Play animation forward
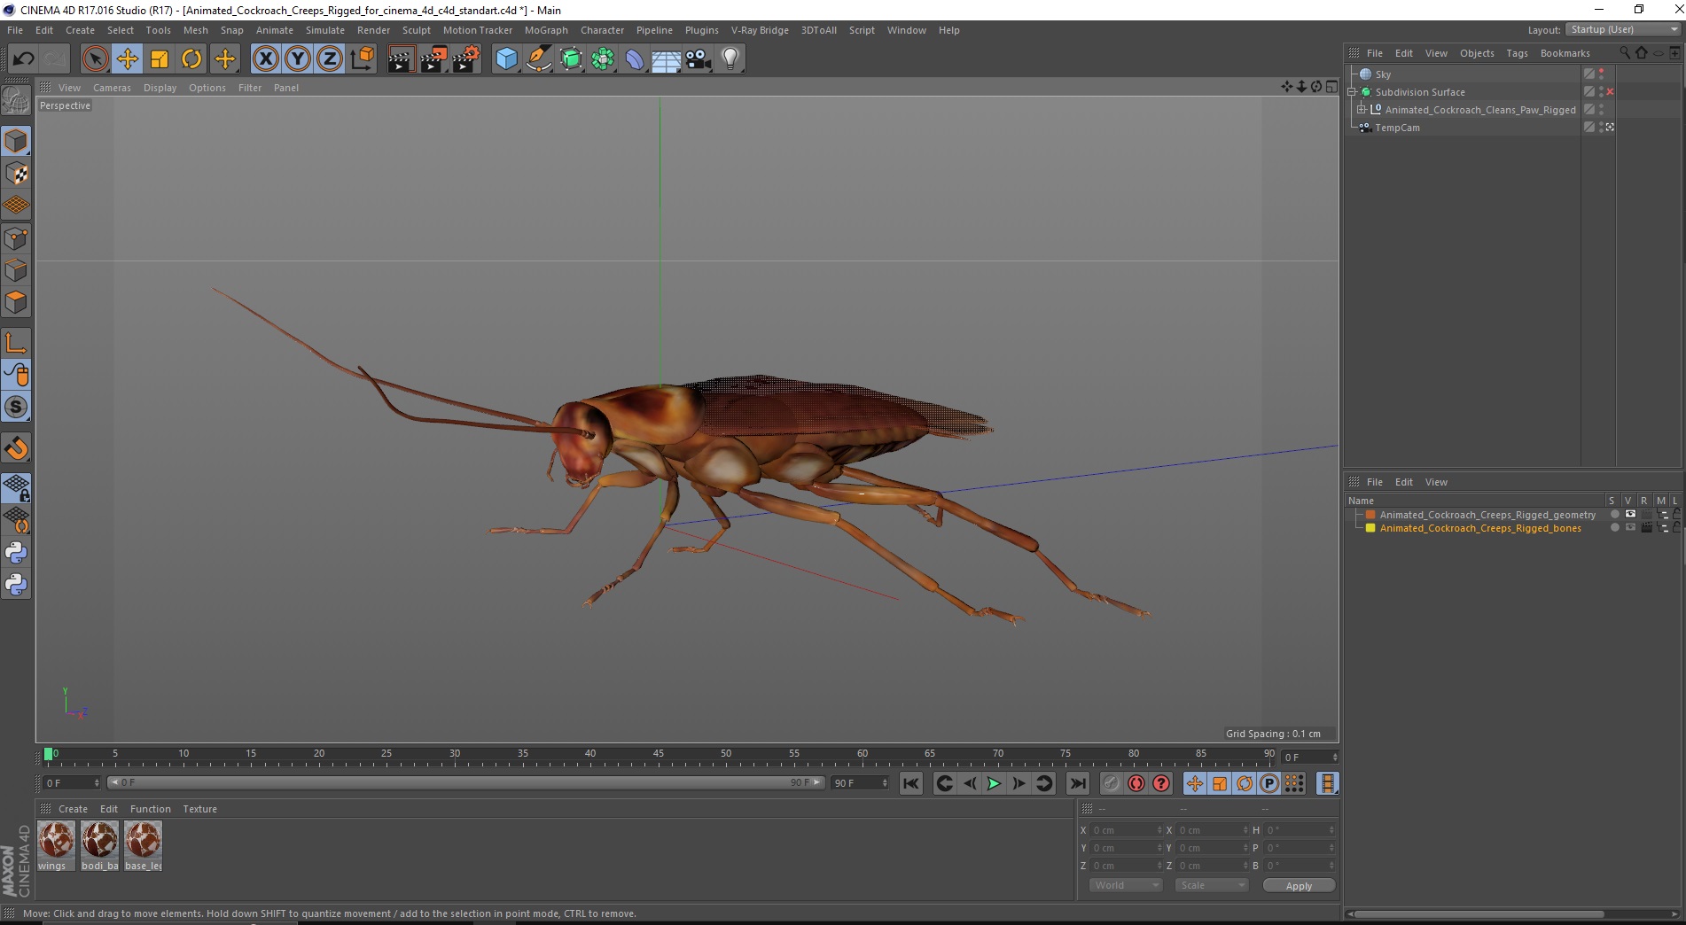 pyautogui.click(x=994, y=783)
